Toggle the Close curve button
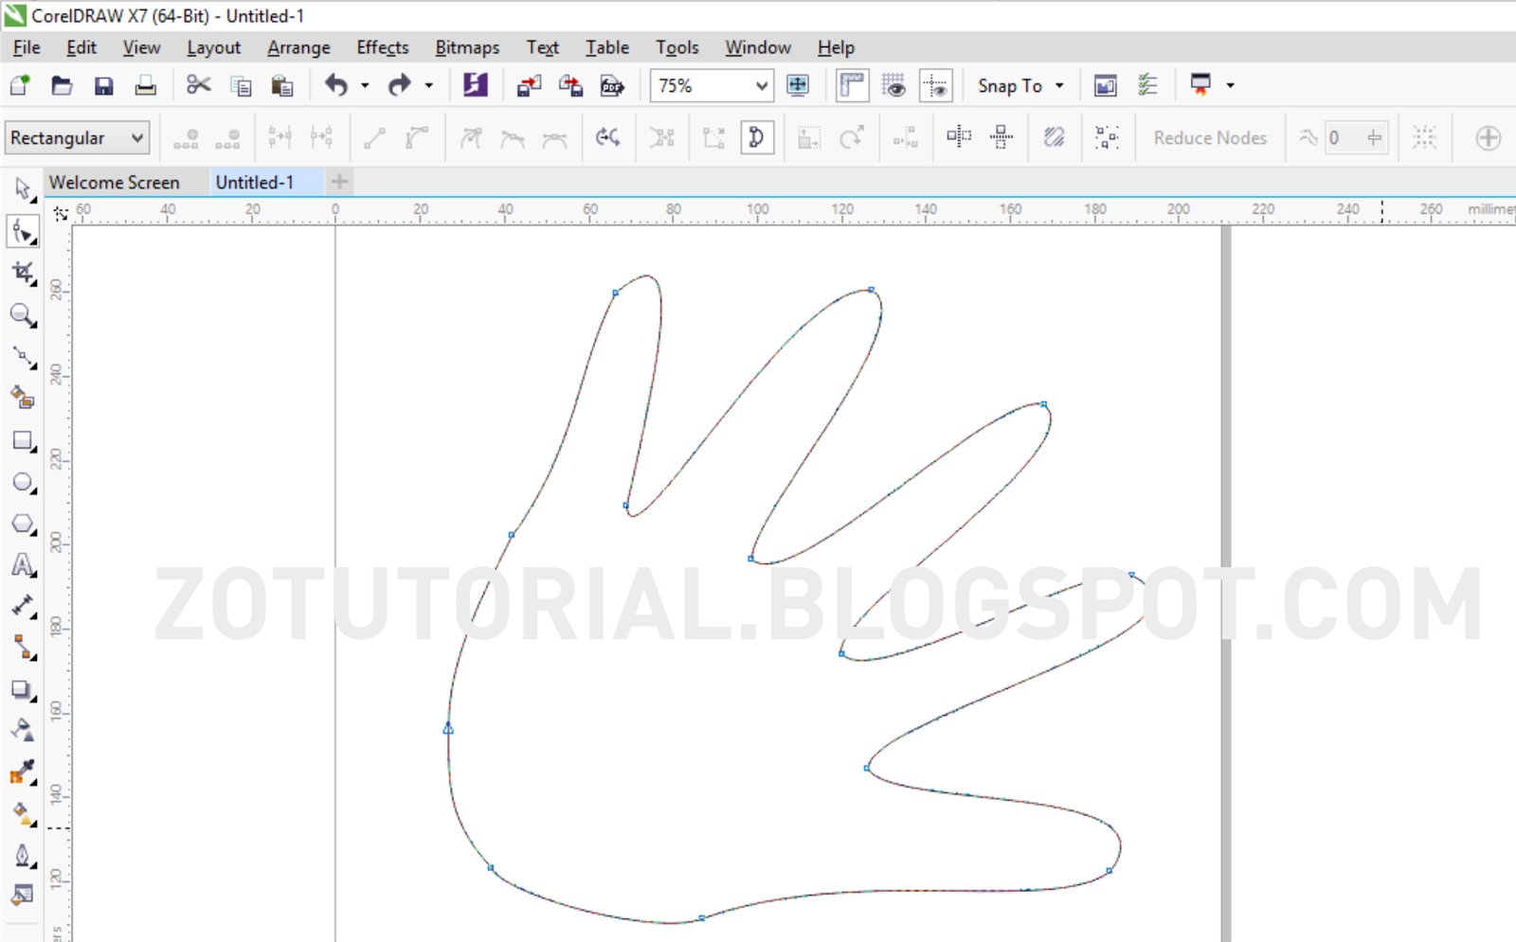1516x942 pixels. coord(756,137)
